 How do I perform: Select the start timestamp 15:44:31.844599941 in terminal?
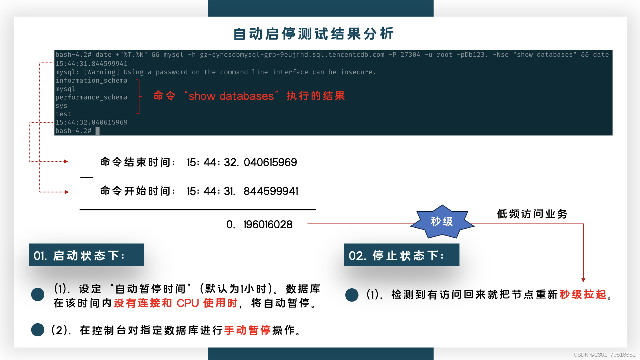[91, 63]
